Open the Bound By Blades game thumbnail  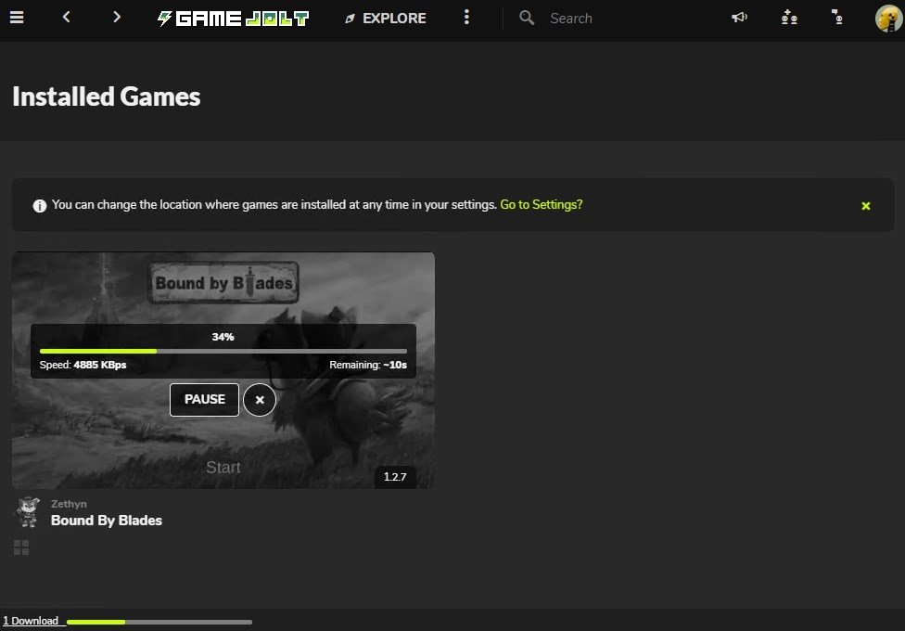click(223, 370)
